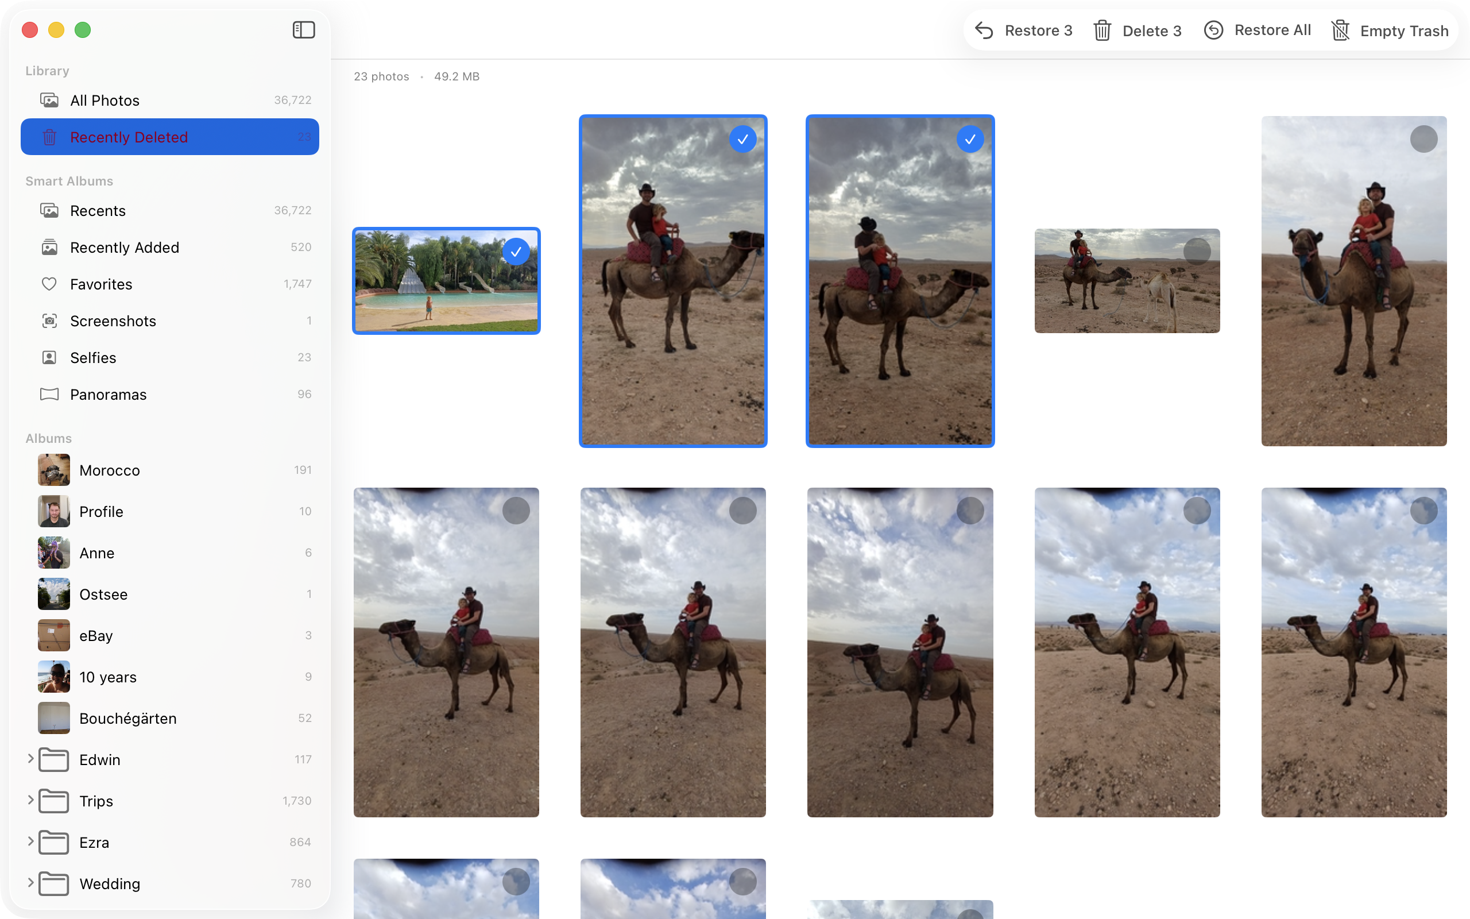Open the Selfies smart album icon
This screenshot has height=919, width=1470.
pyautogui.click(x=50, y=357)
